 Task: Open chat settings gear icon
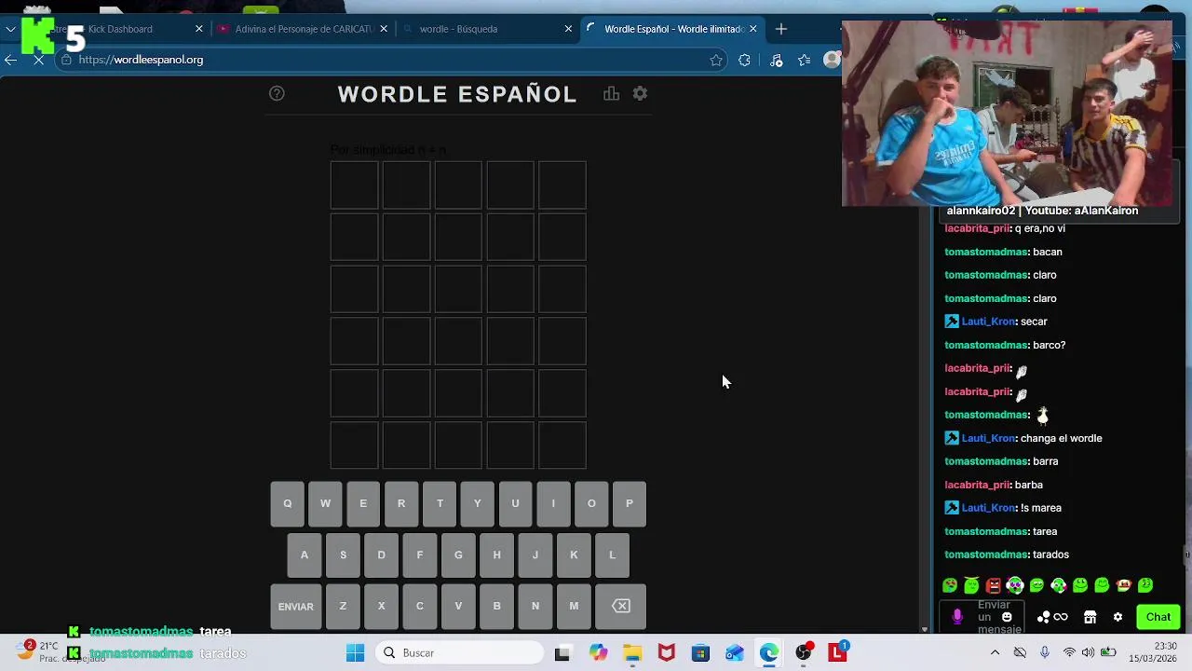(1117, 617)
